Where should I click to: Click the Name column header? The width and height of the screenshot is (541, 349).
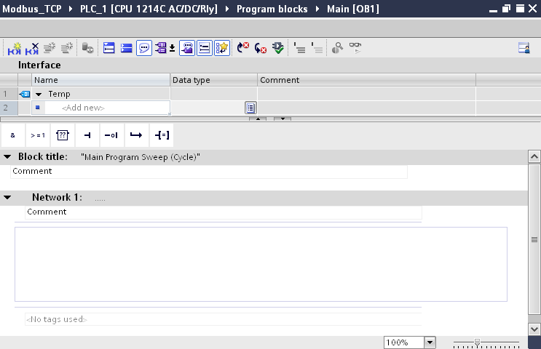click(100, 80)
